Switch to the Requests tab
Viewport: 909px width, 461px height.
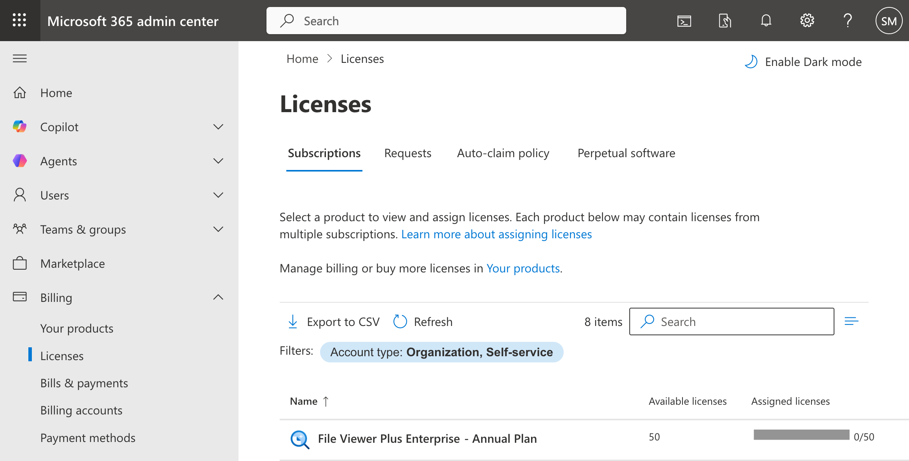[407, 153]
